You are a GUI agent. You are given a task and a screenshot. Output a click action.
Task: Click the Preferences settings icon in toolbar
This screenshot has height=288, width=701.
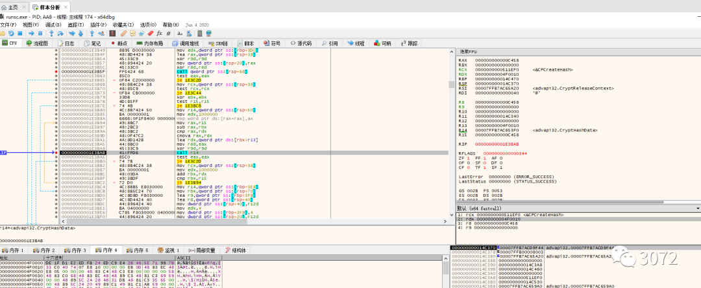pyautogui.click(x=190, y=34)
